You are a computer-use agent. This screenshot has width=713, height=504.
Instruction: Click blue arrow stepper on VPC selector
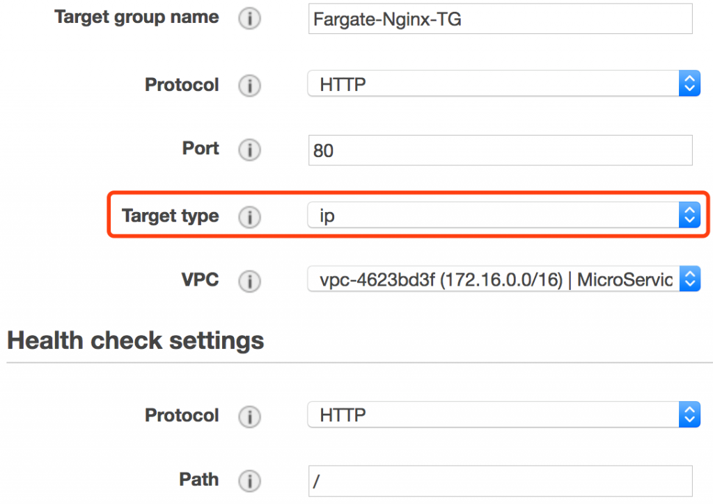point(689,279)
